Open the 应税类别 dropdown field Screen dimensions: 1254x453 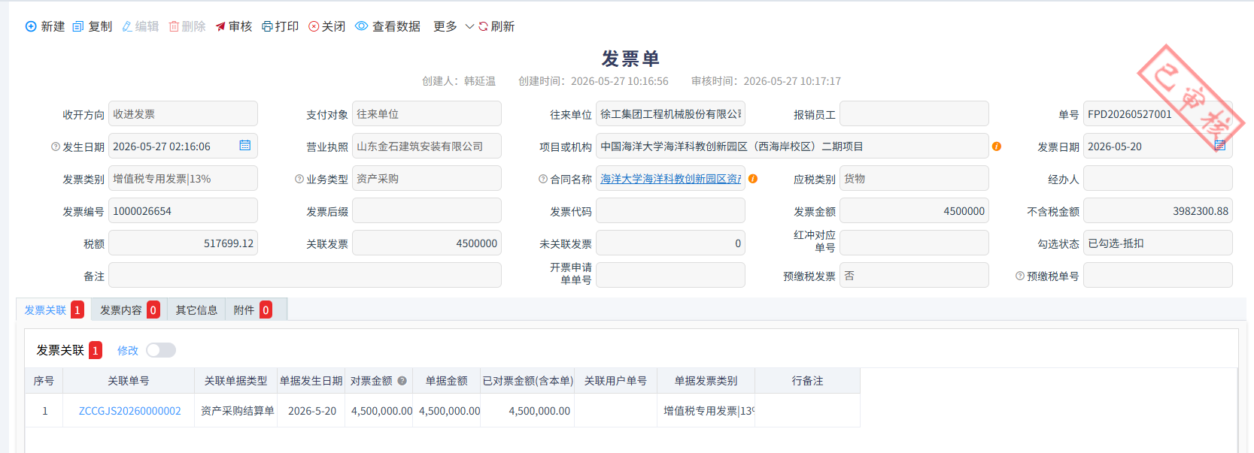click(914, 179)
